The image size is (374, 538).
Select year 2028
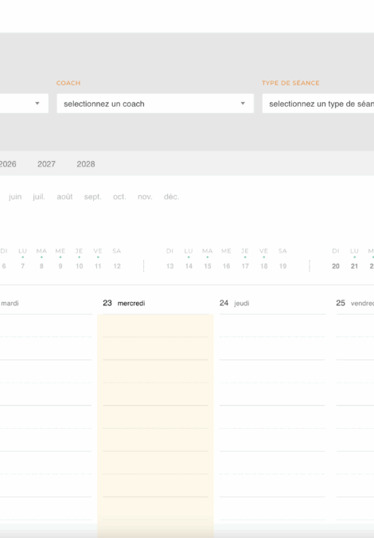86,164
